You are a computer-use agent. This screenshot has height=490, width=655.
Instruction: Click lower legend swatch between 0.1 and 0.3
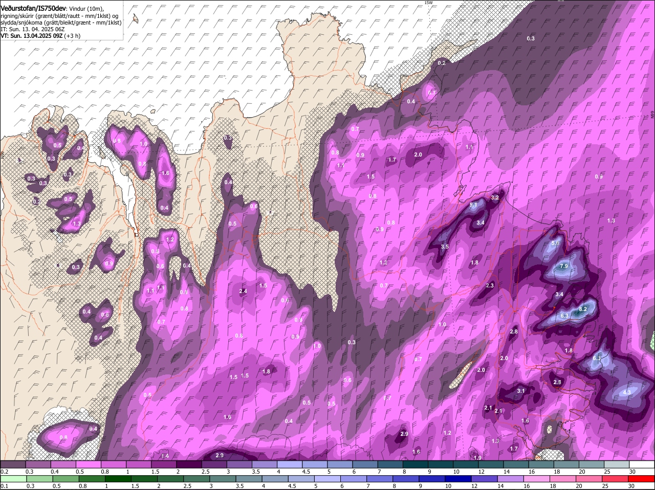pyautogui.click(x=13, y=479)
